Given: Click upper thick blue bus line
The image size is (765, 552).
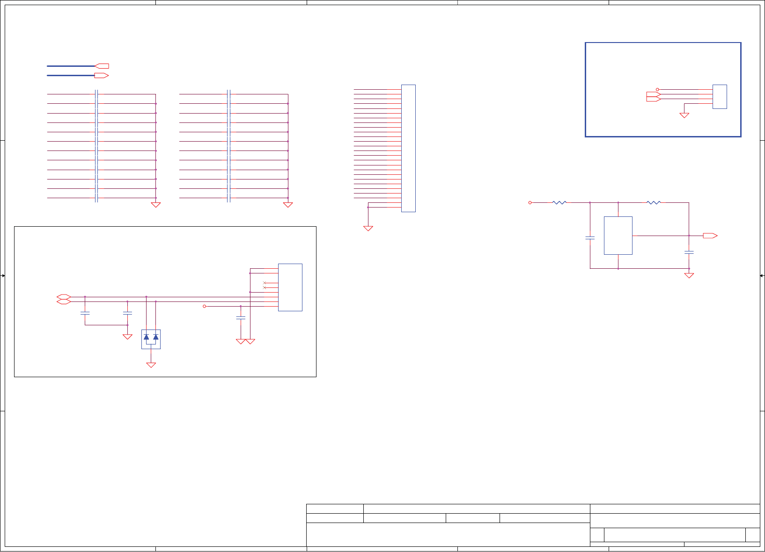Looking at the screenshot, I should tap(71, 66).
